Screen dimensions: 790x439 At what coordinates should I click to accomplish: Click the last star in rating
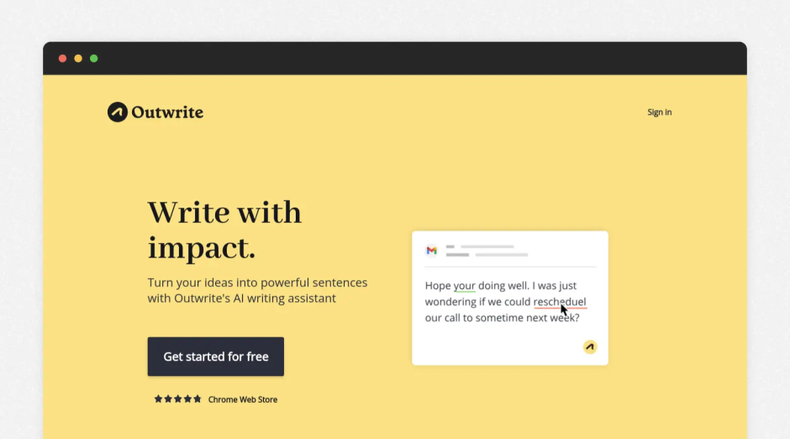pos(197,399)
